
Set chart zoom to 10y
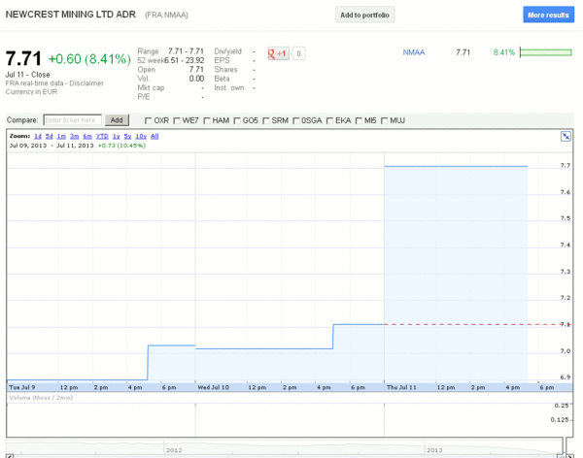[x=141, y=136]
